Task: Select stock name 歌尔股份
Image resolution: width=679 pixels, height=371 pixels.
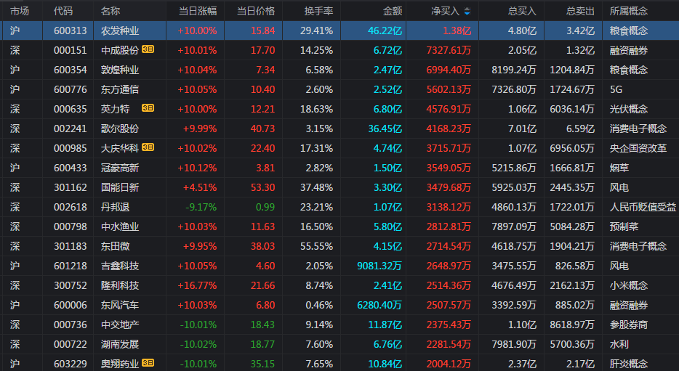Action: (120, 129)
